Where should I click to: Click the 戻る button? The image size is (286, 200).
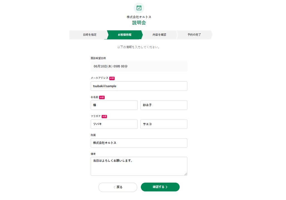(x=118, y=187)
